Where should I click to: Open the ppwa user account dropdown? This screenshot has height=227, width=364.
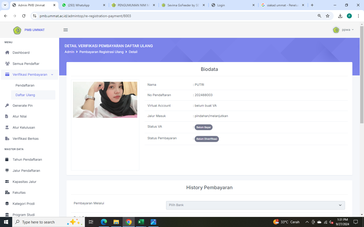pos(343,30)
